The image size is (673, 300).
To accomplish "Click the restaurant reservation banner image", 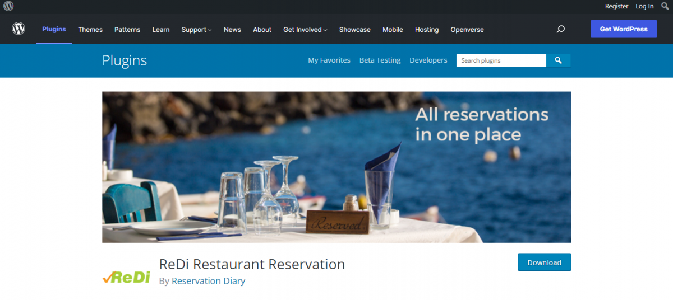I will pyautogui.click(x=336, y=167).
